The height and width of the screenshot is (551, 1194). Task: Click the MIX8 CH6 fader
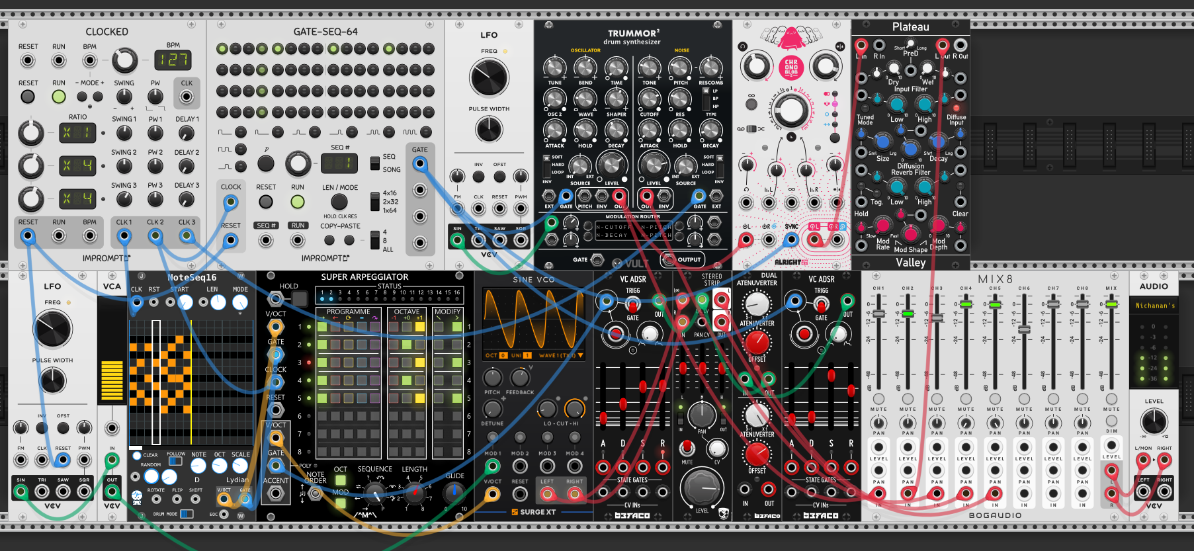1024,329
